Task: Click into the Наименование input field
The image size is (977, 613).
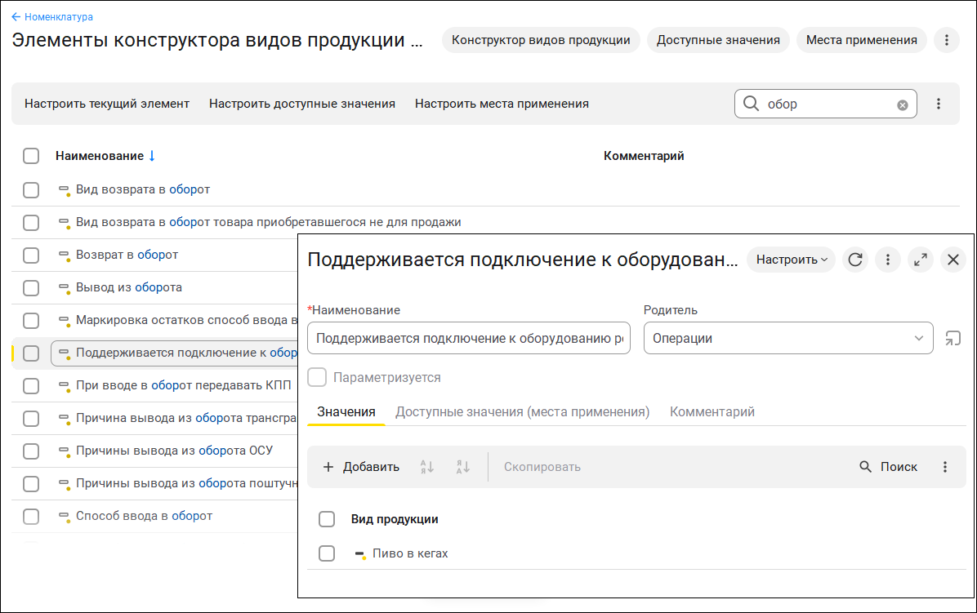Action: tap(469, 338)
